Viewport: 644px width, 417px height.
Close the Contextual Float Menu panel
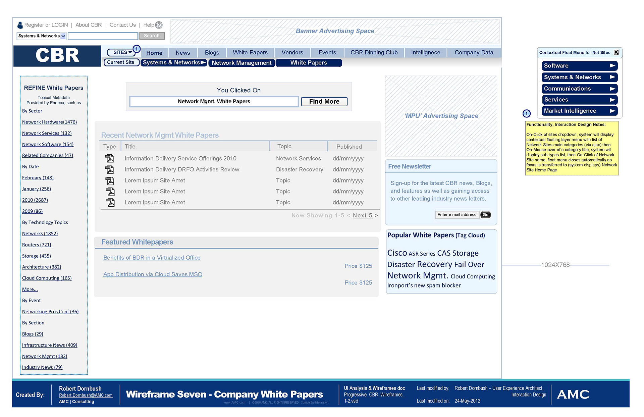616,52
